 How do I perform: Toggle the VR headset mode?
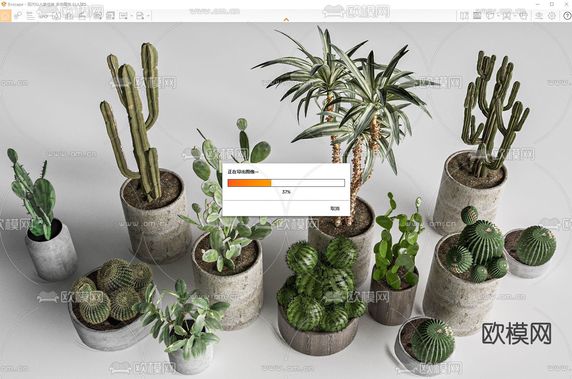click(523, 16)
